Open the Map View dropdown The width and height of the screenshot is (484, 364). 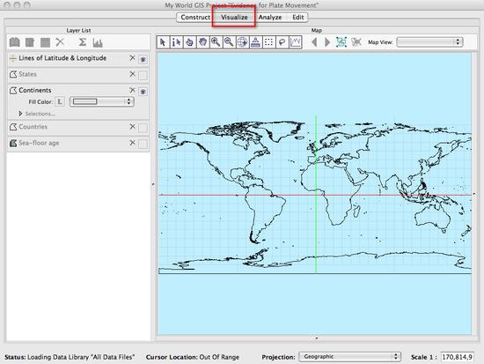click(429, 42)
